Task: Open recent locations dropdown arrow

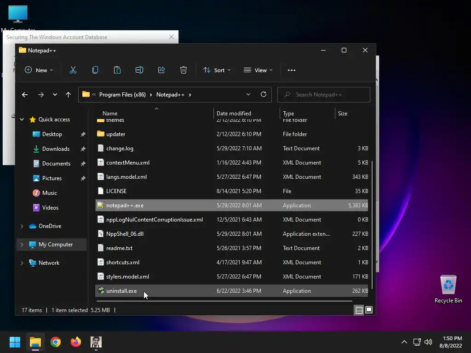Action: pyautogui.click(x=55, y=95)
